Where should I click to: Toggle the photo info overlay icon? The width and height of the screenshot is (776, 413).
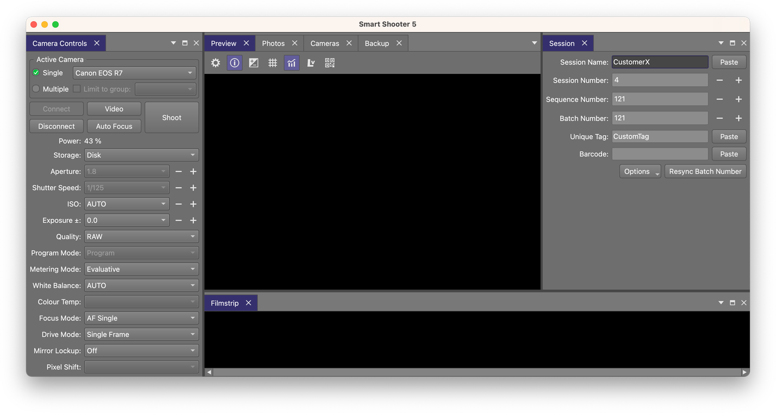(x=234, y=62)
